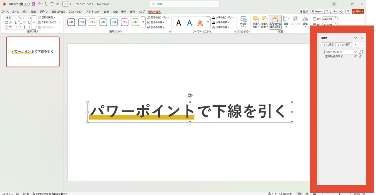The height and width of the screenshot is (195, 376).
Task: Select the rectangle shape in shapes gallery
Action: pos(25,18)
